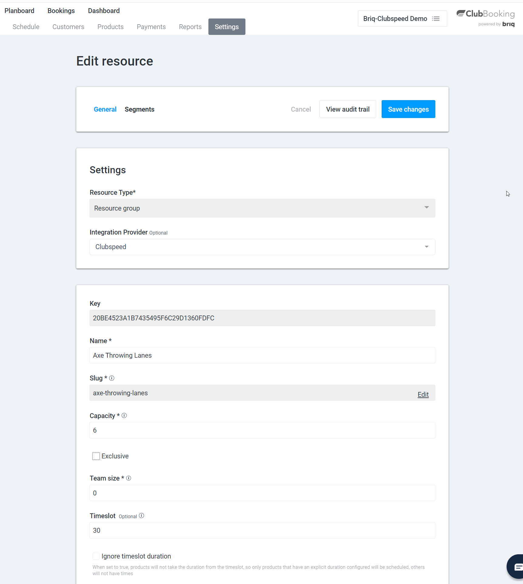Click the ClubBooking logo
Image resolution: width=523 pixels, height=584 pixels.
[x=485, y=18]
